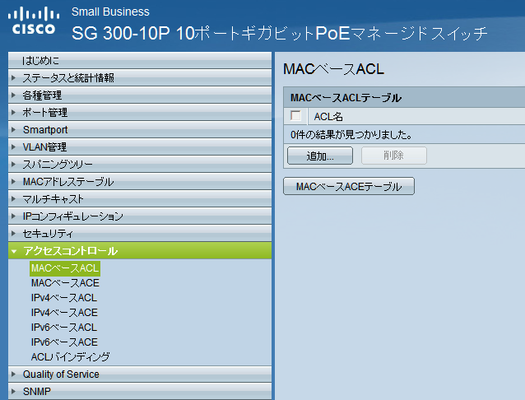
Task: Select IPv6ベースACE in sidebar
Action: (64, 342)
